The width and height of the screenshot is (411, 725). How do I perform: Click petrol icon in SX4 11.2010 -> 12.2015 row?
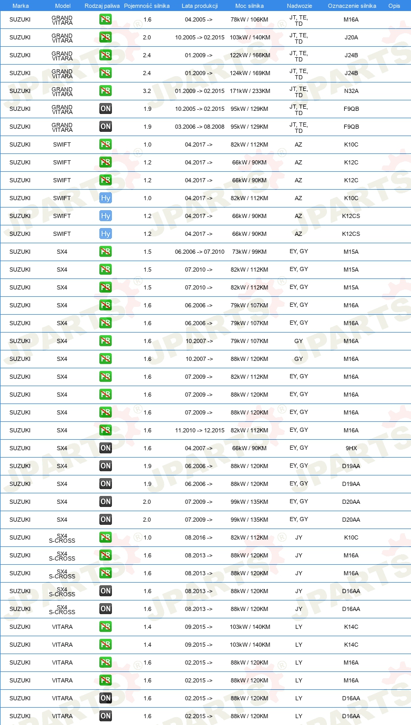(106, 430)
